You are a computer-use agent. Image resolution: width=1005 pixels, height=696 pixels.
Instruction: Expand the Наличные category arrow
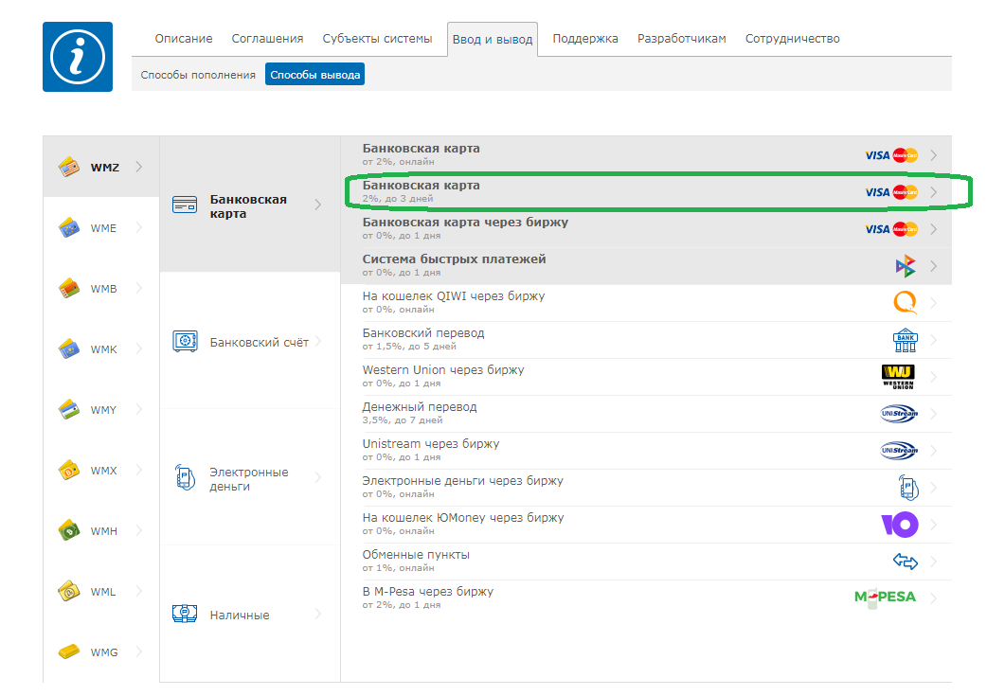click(x=318, y=615)
